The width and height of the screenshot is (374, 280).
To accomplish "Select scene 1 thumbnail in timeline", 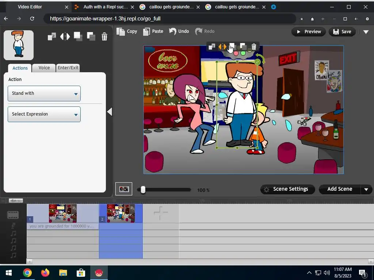I will [63, 213].
